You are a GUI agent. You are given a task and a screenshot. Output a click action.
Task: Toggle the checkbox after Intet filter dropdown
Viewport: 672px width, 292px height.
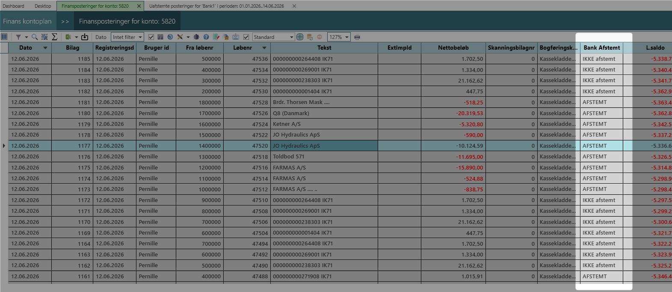coord(151,37)
